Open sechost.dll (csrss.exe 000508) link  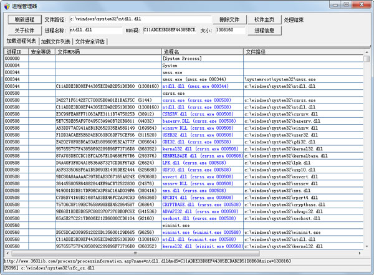[x=199, y=218]
